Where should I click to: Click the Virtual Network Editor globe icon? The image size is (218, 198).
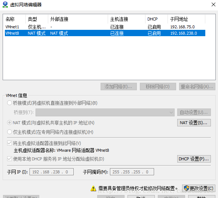[5, 4]
